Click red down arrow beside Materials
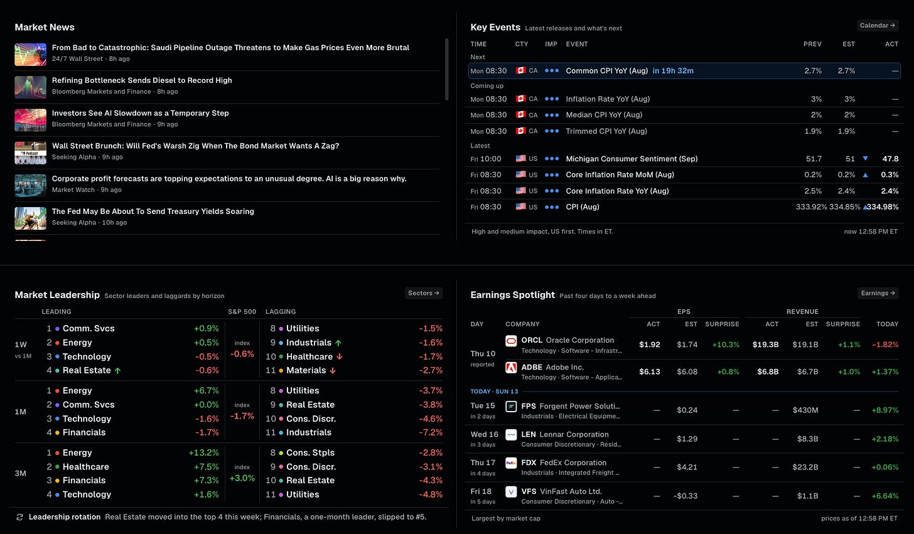Image resolution: width=914 pixels, height=534 pixels. pos(333,371)
